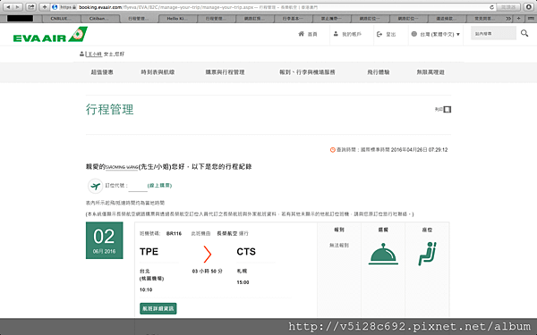Click the airplane booking reference icon
The height and width of the screenshot is (335, 537).
[95, 186]
